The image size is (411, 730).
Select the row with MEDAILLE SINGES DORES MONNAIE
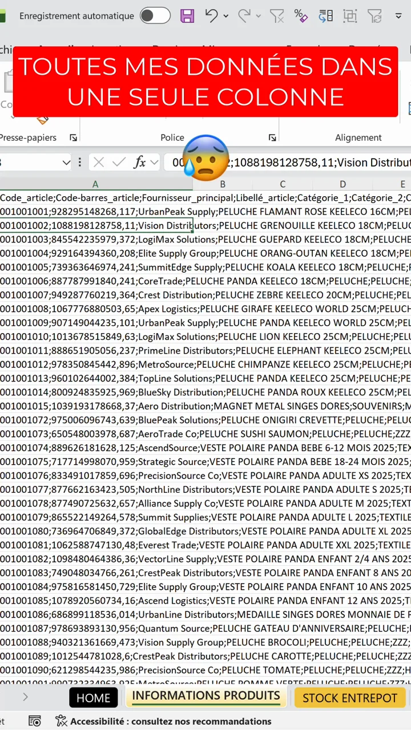(205, 614)
